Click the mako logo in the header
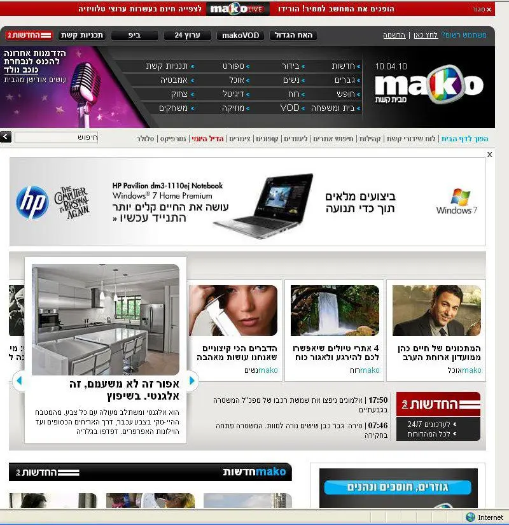 click(x=429, y=85)
